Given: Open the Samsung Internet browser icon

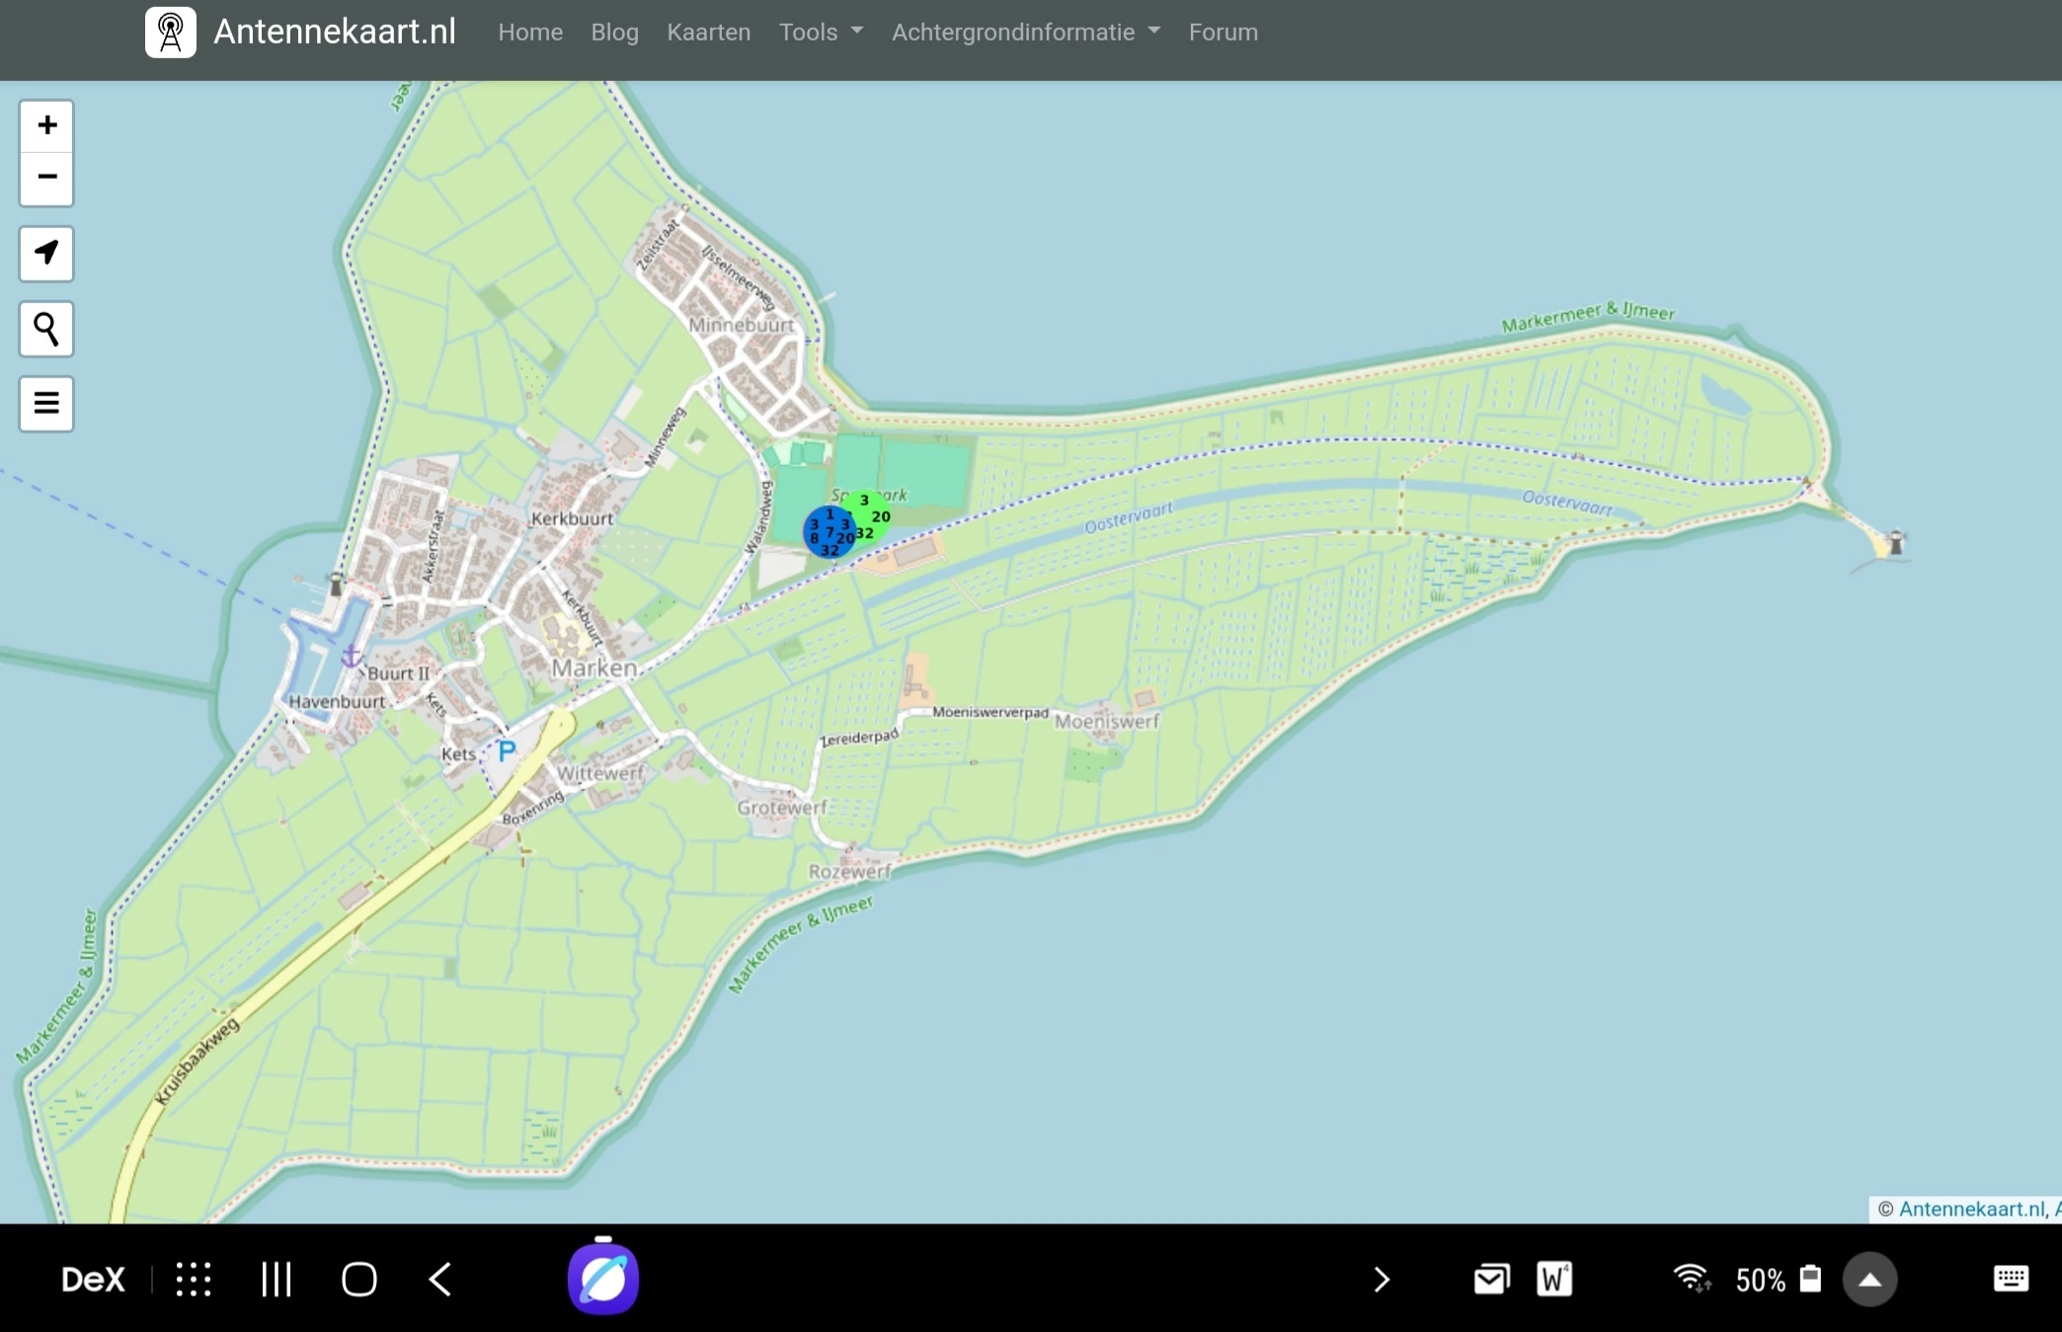Looking at the screenshot, I should click(x=602, y=1280).
